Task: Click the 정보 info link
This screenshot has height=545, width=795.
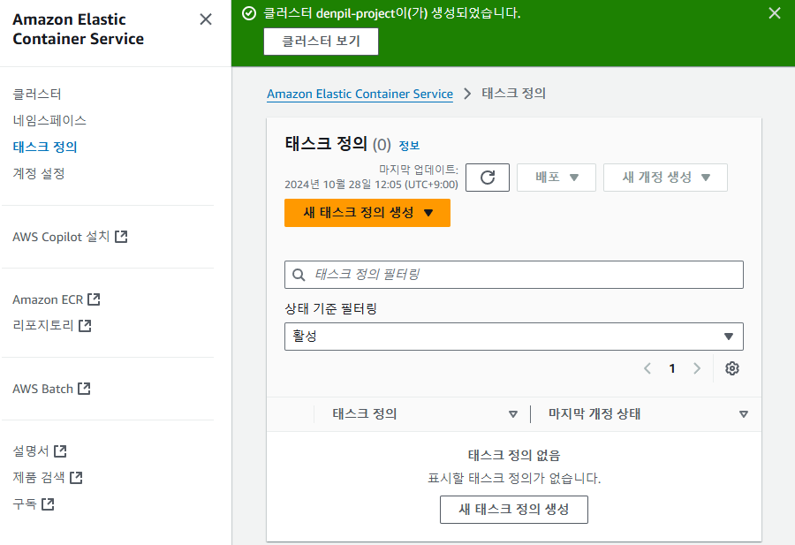Action: (x=409, y=146)
